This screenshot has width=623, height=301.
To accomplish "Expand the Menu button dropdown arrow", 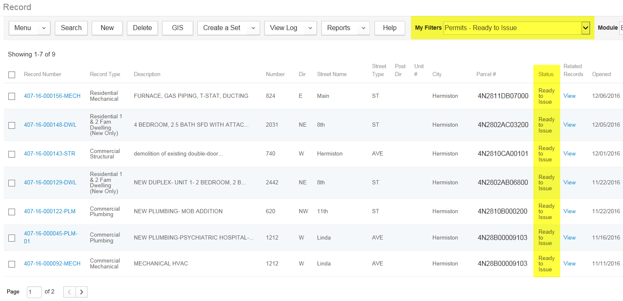I will pos(44,28).
